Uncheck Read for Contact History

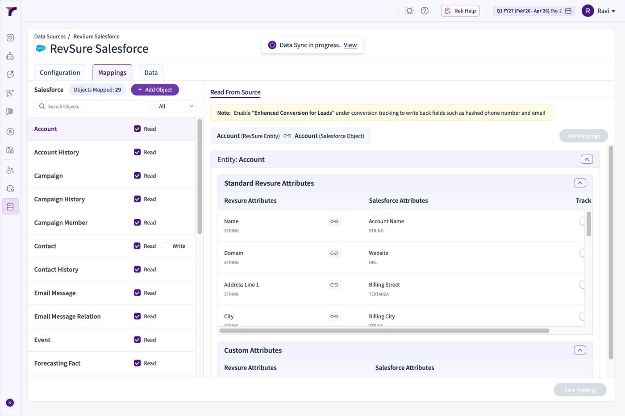coord(137,269)
